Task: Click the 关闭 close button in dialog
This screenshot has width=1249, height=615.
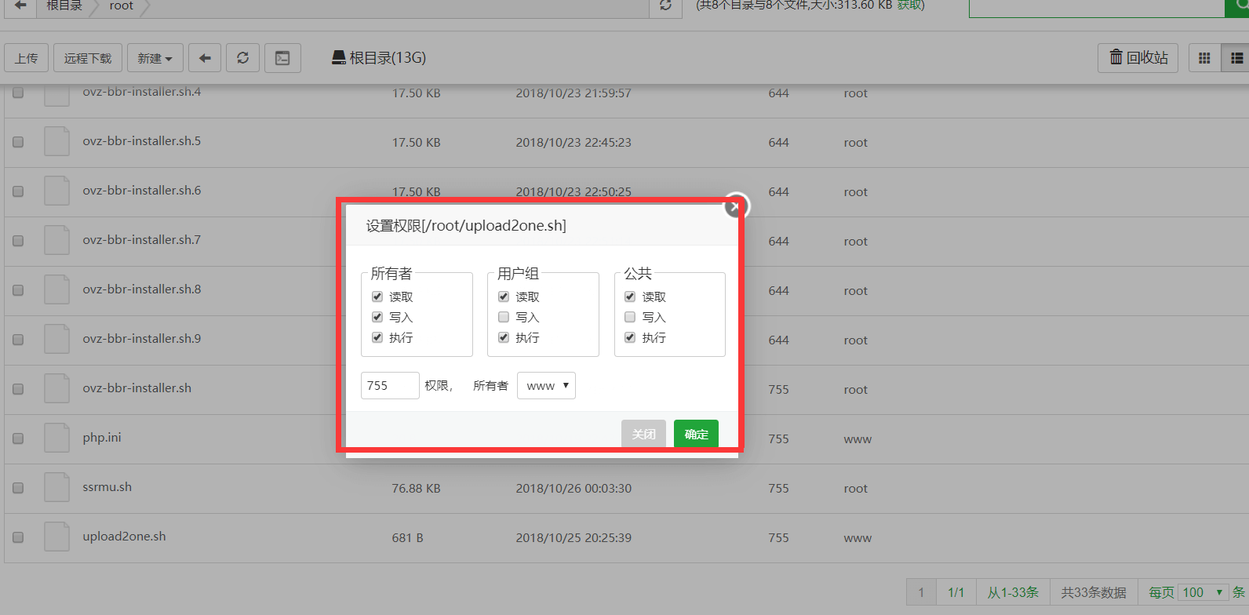Action: (643, 434)
